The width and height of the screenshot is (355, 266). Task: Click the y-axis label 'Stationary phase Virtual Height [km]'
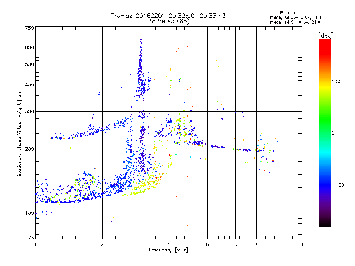20,133
